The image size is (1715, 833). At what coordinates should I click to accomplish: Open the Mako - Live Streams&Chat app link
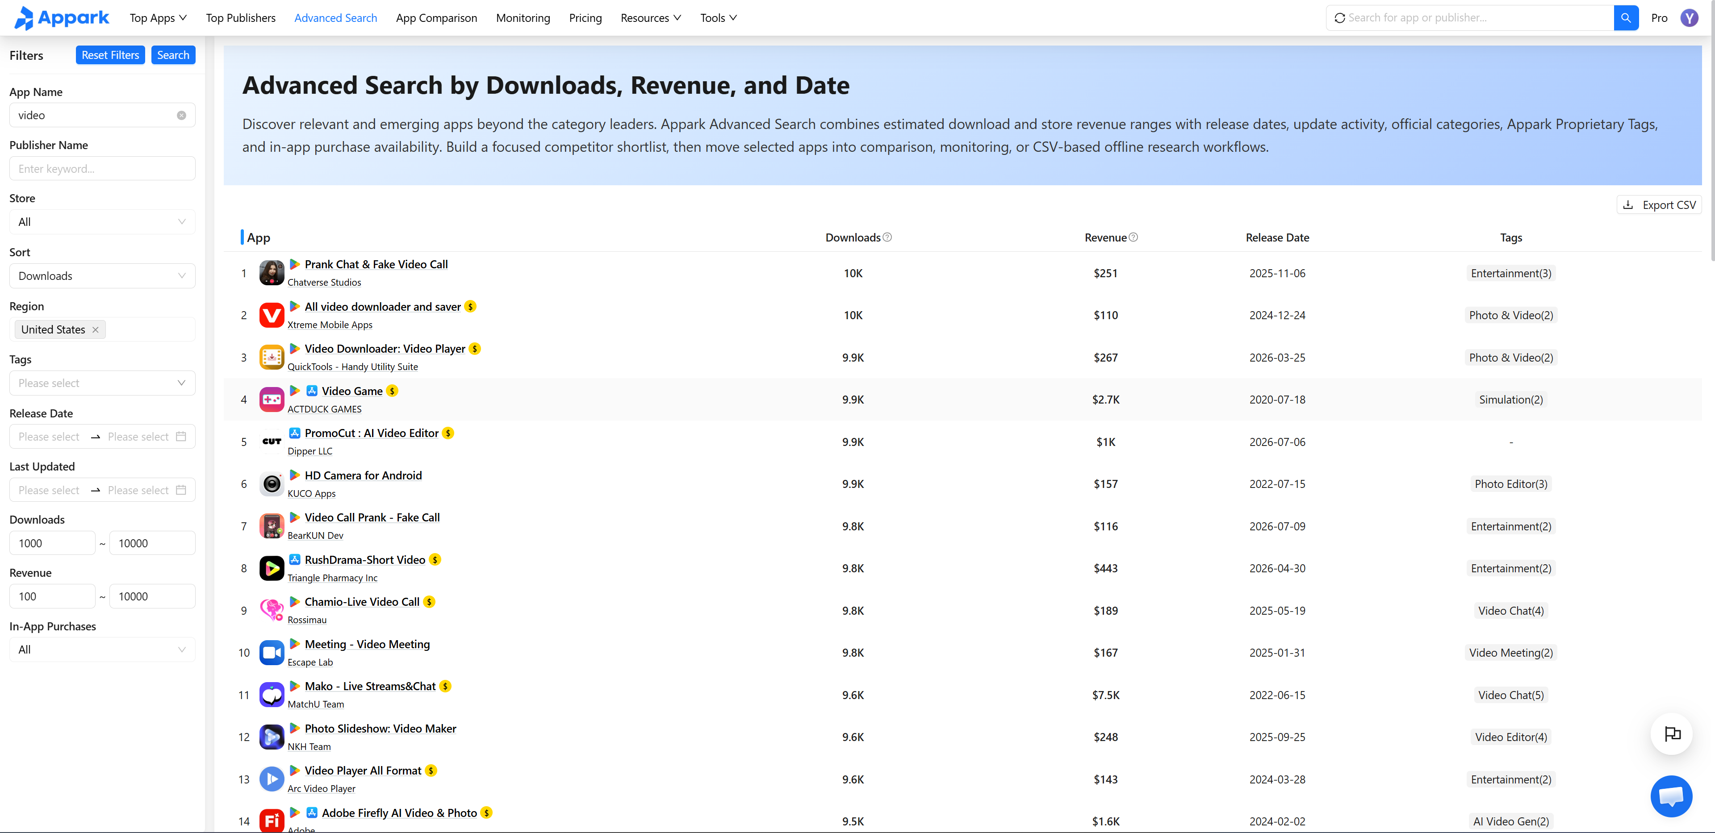coord(370,686)
